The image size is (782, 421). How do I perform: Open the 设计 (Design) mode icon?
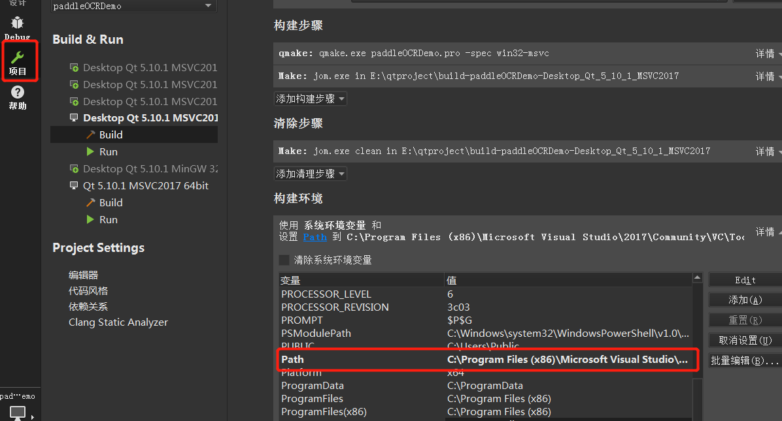(x=18, y=4)
